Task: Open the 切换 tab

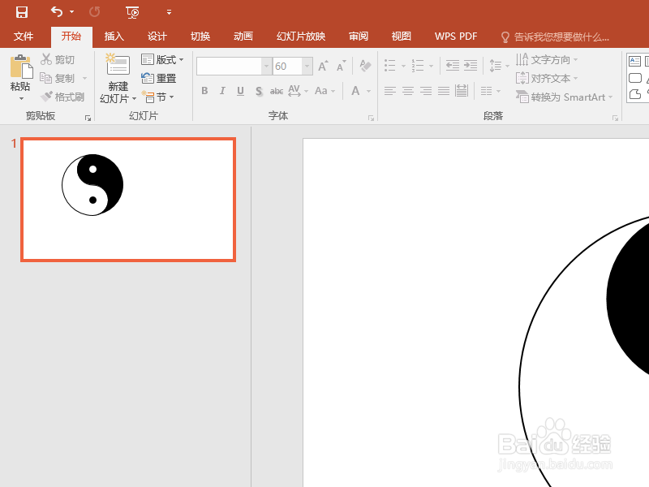Action: click(200, 37)
